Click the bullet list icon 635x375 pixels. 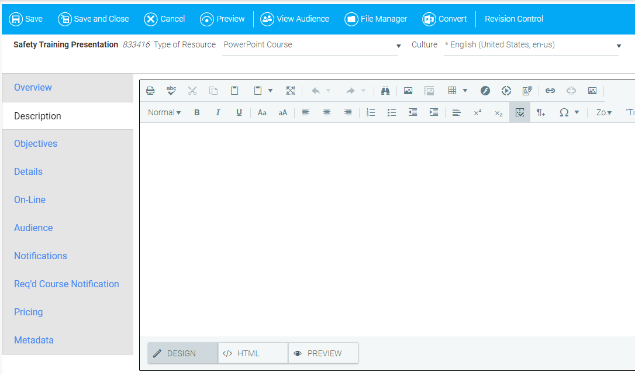pyautogui.click(x=392, y=112)
